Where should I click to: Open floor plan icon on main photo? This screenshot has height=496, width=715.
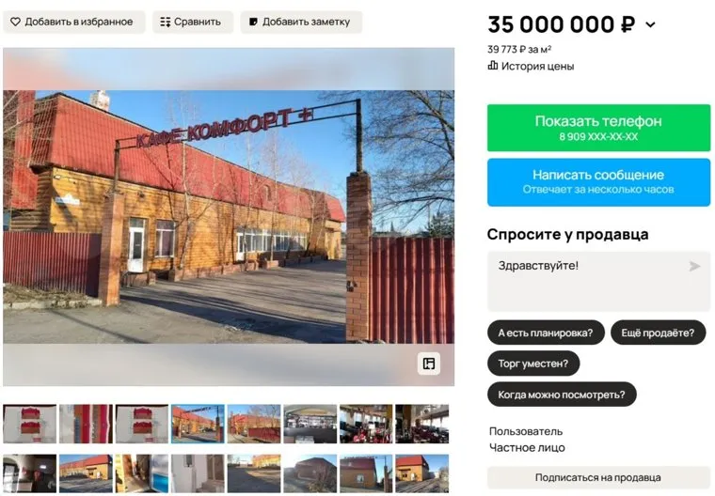[429, 363]
